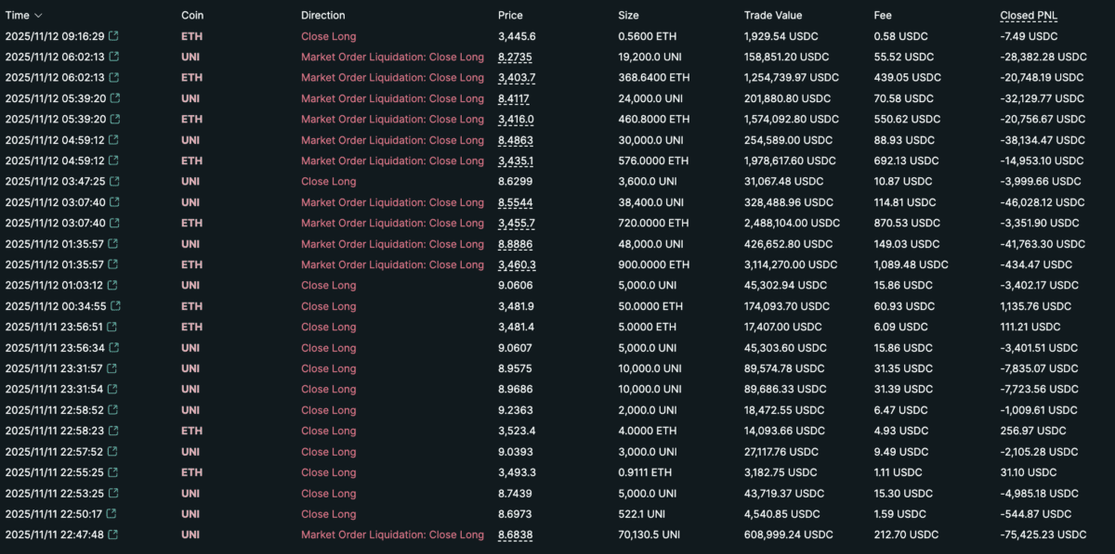
Task: Click external link icon for 03:47:25 trade
Action: (113, 182)
